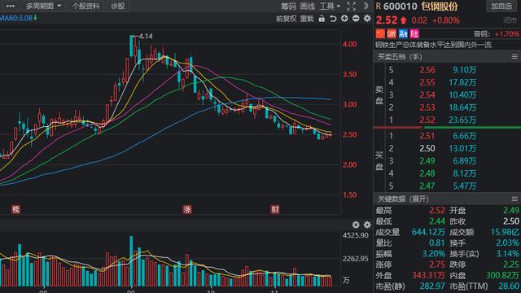Open the three-dots more menu
Image resolution: width=521 pixels, height=293 pixels.
[x=11, y=6]
